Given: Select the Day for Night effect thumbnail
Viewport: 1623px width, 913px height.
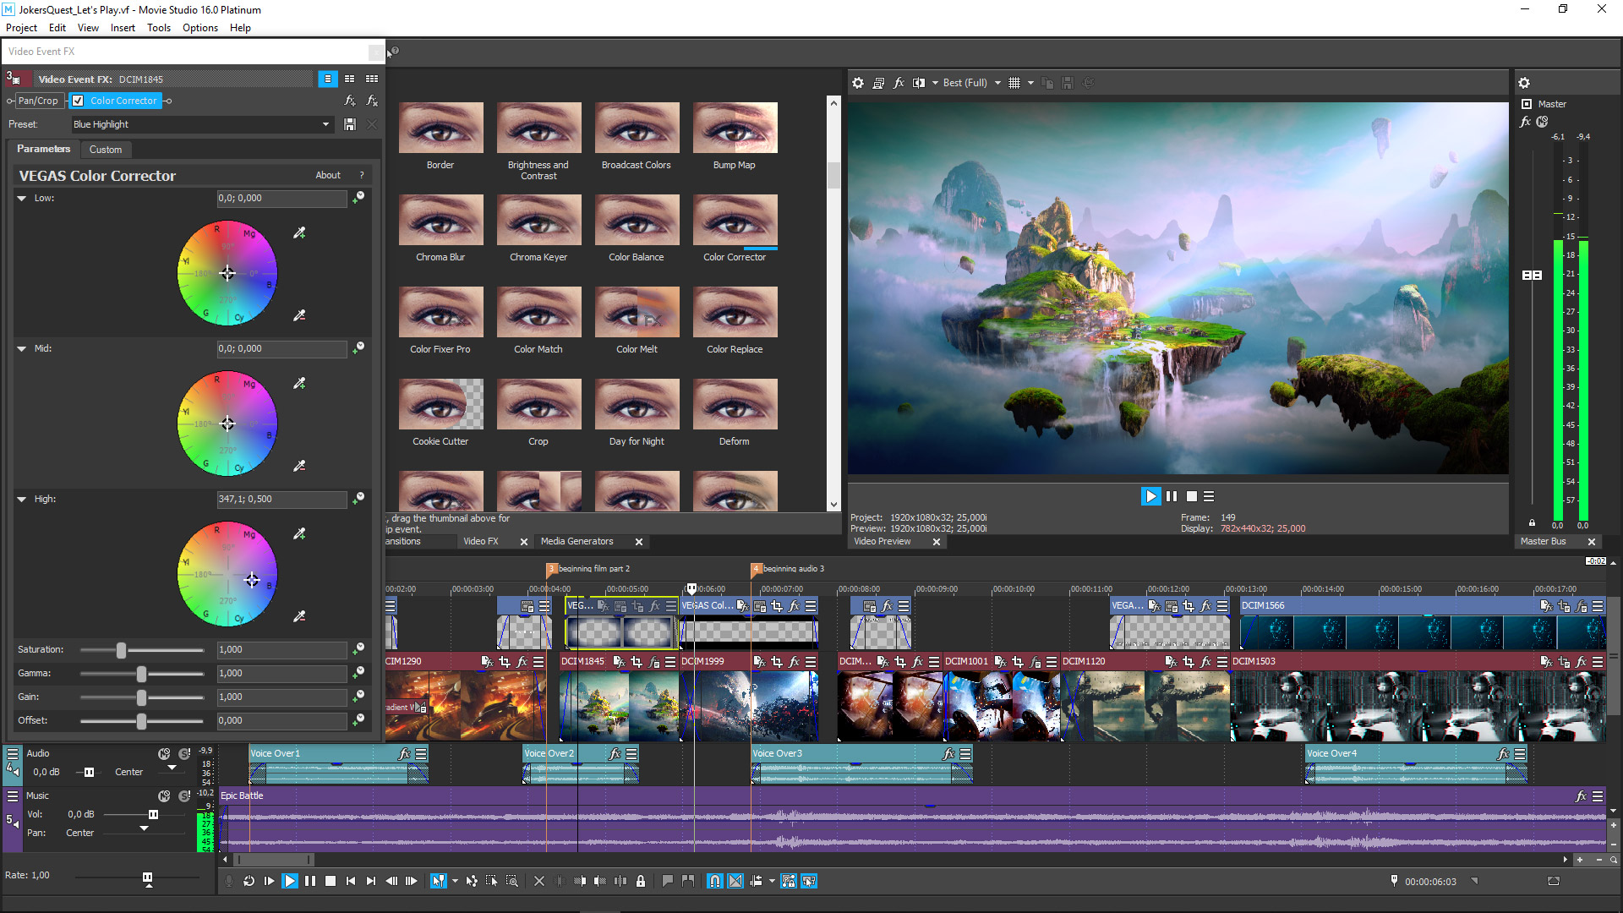Looking at the screenshot, I should [x=637, y=404].
